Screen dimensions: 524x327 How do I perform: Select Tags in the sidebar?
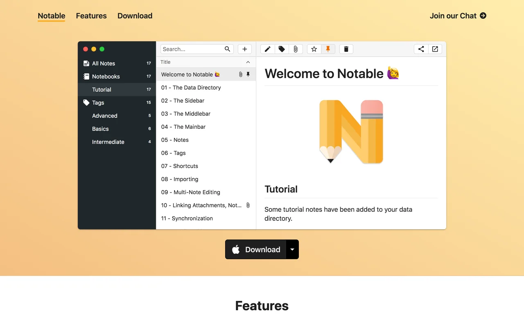click(117, 103)
